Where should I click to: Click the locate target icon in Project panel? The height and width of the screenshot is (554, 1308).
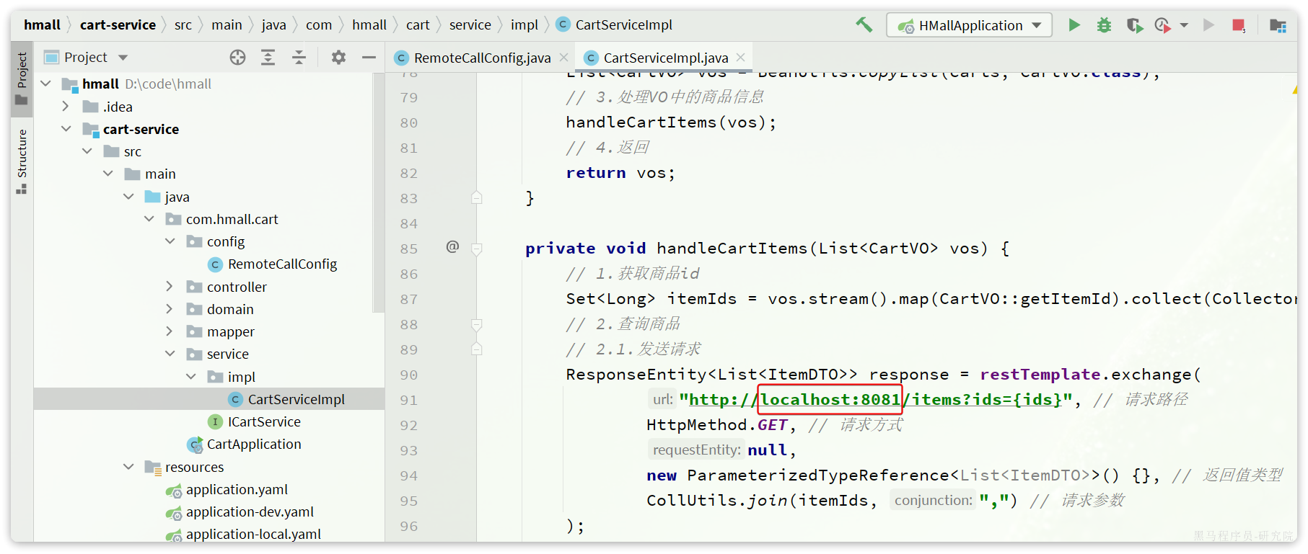[237, 58]
